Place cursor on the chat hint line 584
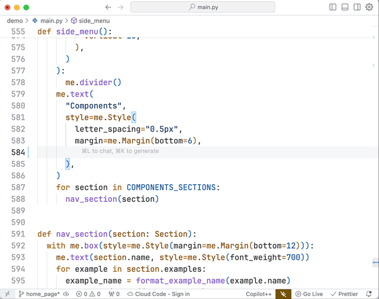This screenshot has width=379, height=299. tap(120, 152)
